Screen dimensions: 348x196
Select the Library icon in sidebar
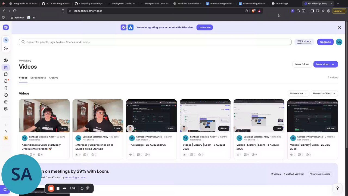tap(6, 67)
